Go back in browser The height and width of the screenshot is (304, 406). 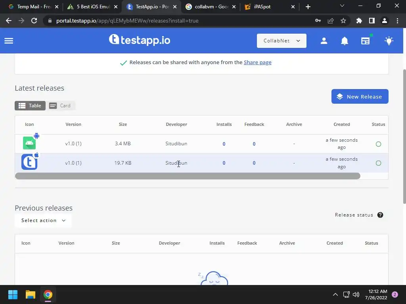click(x=9, y=21)
